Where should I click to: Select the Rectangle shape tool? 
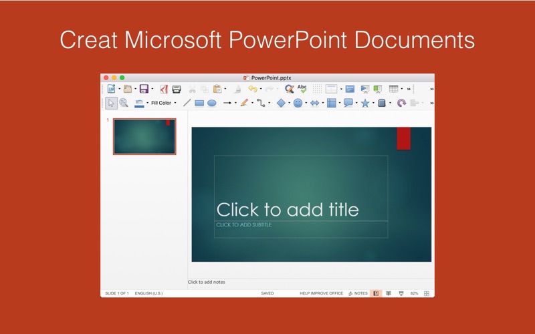(199, 104)
